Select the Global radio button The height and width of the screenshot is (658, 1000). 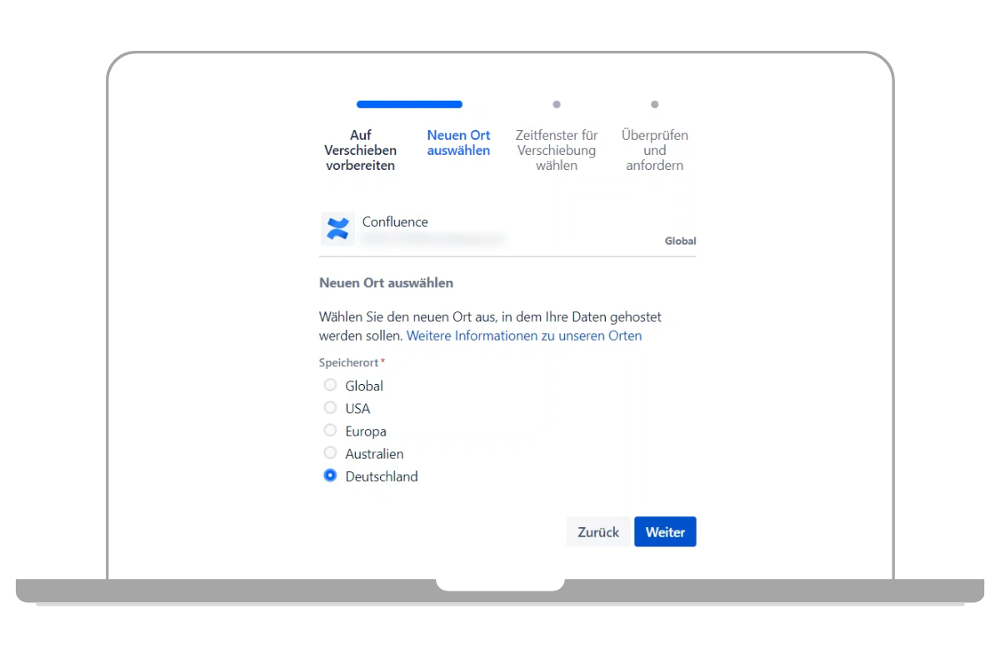(331, 386)
